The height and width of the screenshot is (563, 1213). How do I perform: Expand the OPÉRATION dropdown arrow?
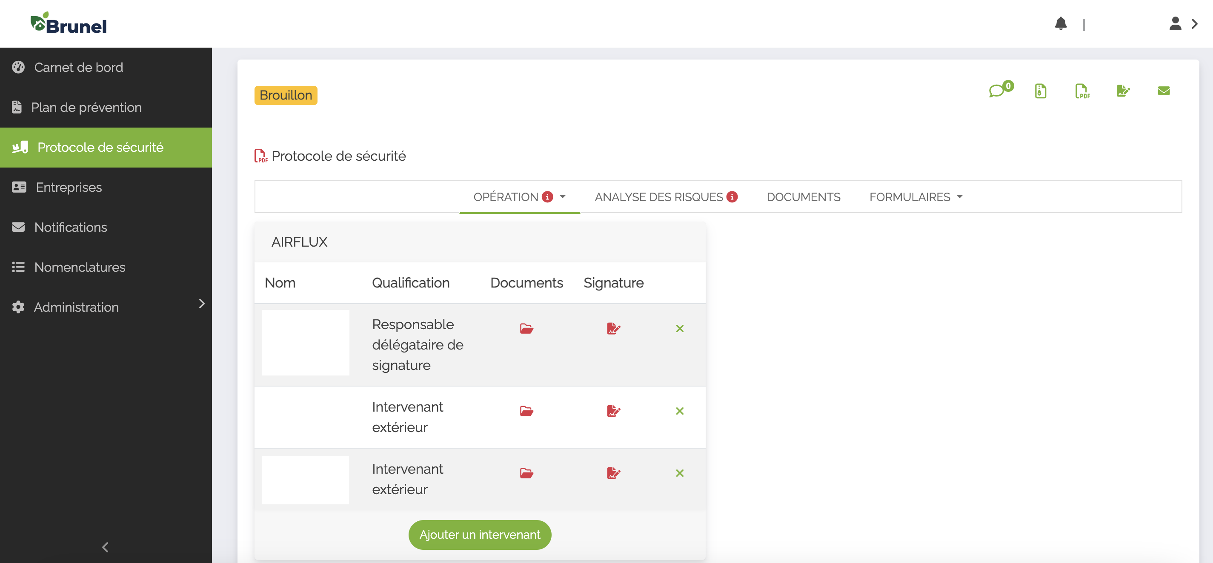(x=563, y=197)
